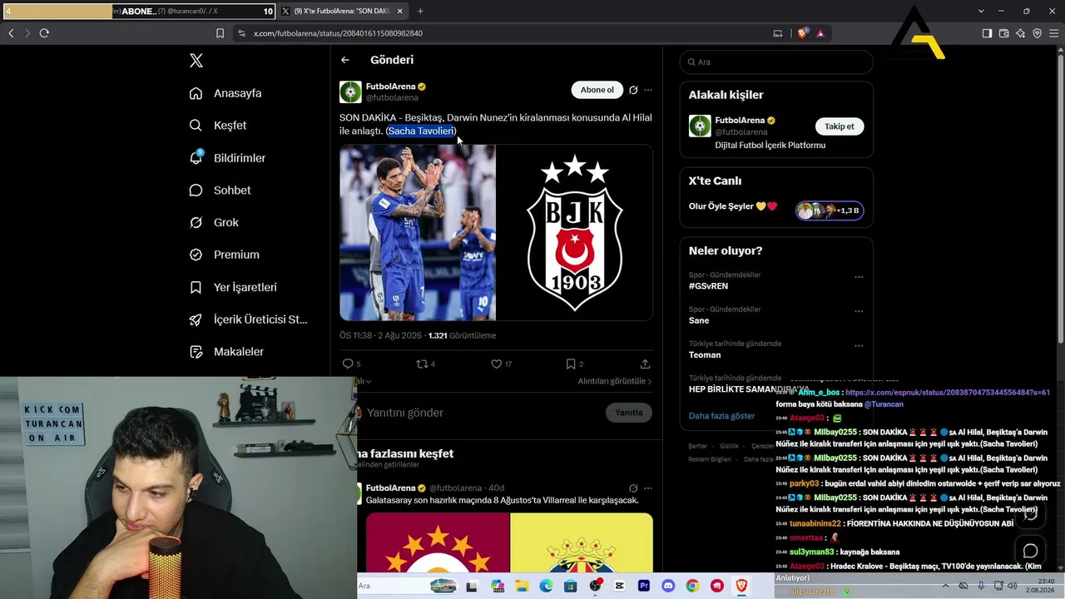This screenshot has height=599, width=1065.
Task: Open the Olur Öyle Şeyler live space
Action: tap(775, 210)
